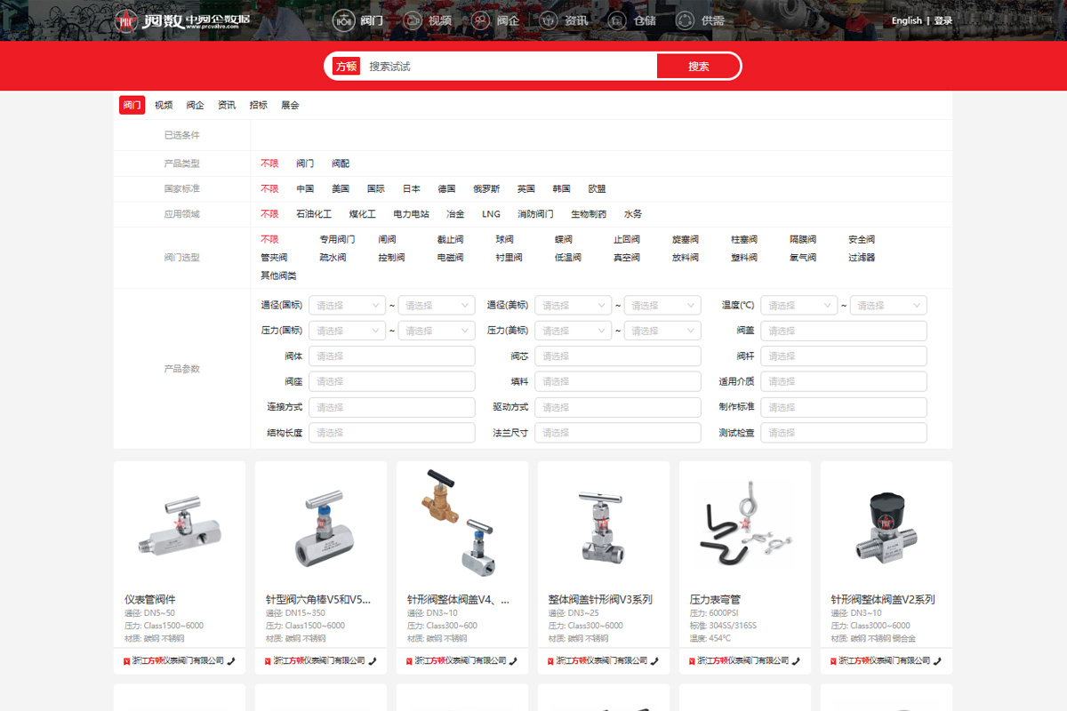Click the phone icon under the 仪表管阀件 card

(231, 661)
